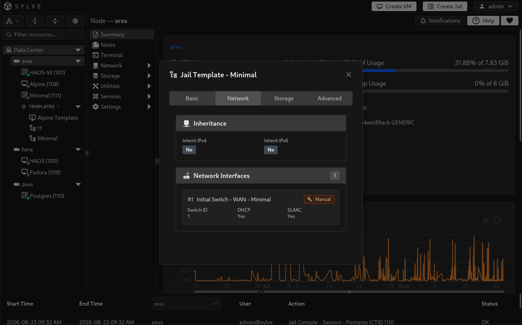Select Alpine Template icon in tree
Screen dimensions: 522x325
click(33, 118)
